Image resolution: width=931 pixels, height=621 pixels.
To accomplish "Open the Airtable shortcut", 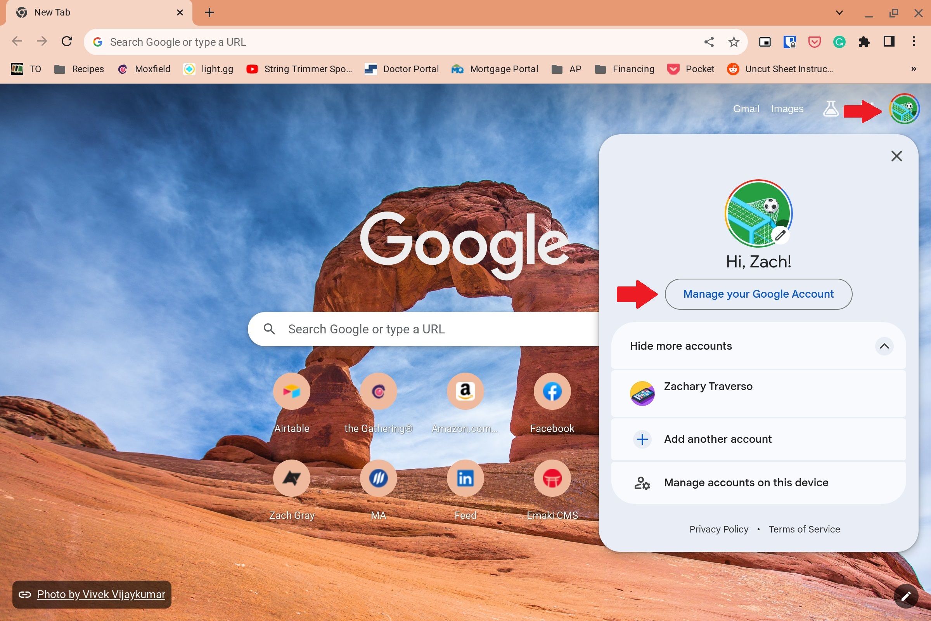I will 291,391.
